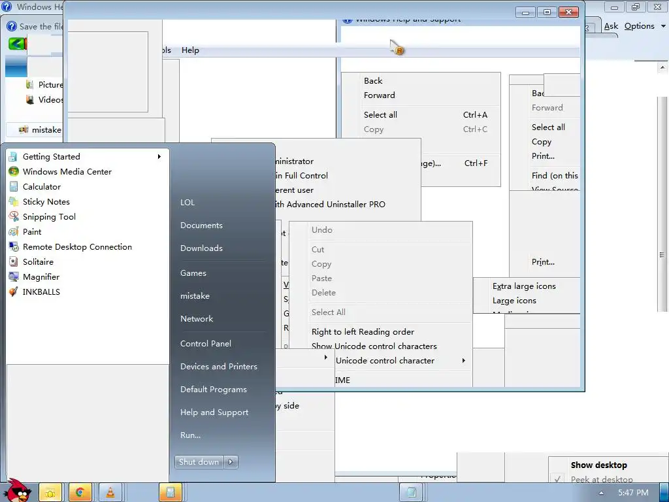
Task: Click the Videos library icon in the tree
Action: point(29,99)
